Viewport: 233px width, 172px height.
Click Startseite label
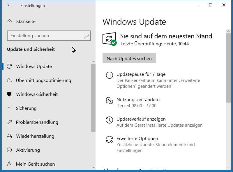tap(26, 21)
